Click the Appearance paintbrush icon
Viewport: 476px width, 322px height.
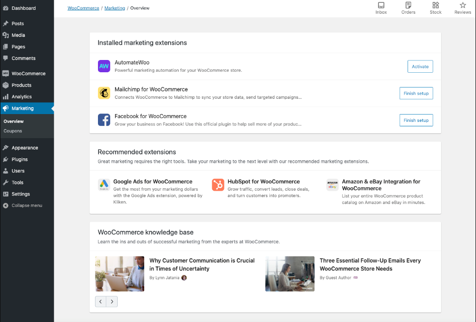click(5, 147)
